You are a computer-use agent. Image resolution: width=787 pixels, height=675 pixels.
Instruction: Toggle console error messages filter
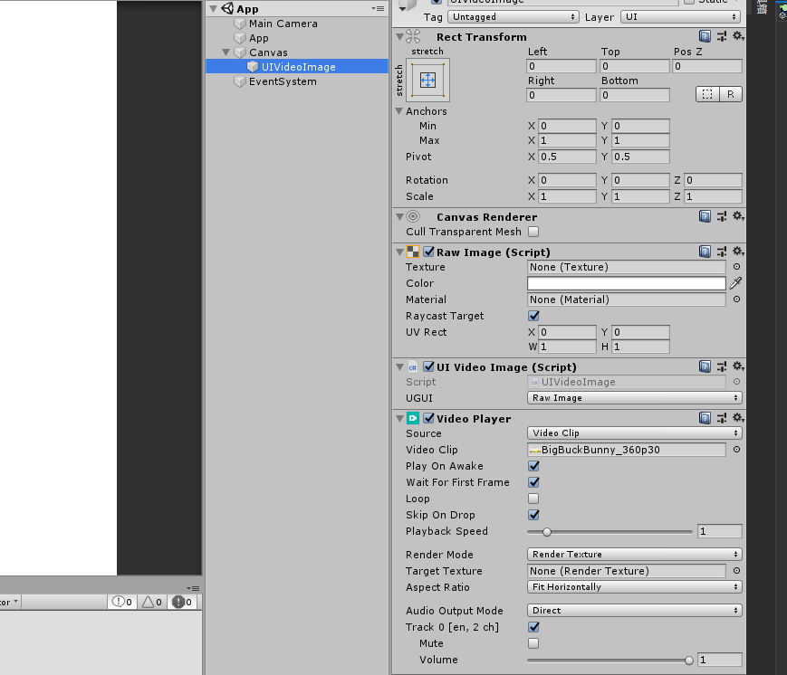(x=182, y=602)
